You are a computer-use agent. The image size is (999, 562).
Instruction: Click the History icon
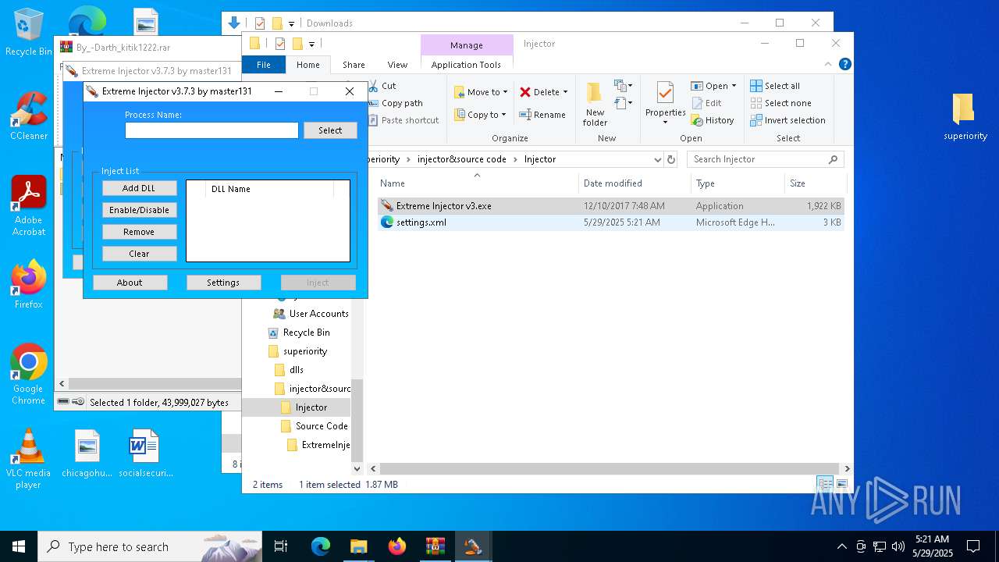pos(697,120)
